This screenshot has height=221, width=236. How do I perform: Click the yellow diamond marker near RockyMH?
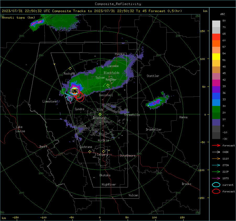pyautogui.click(x=70, y=69)
